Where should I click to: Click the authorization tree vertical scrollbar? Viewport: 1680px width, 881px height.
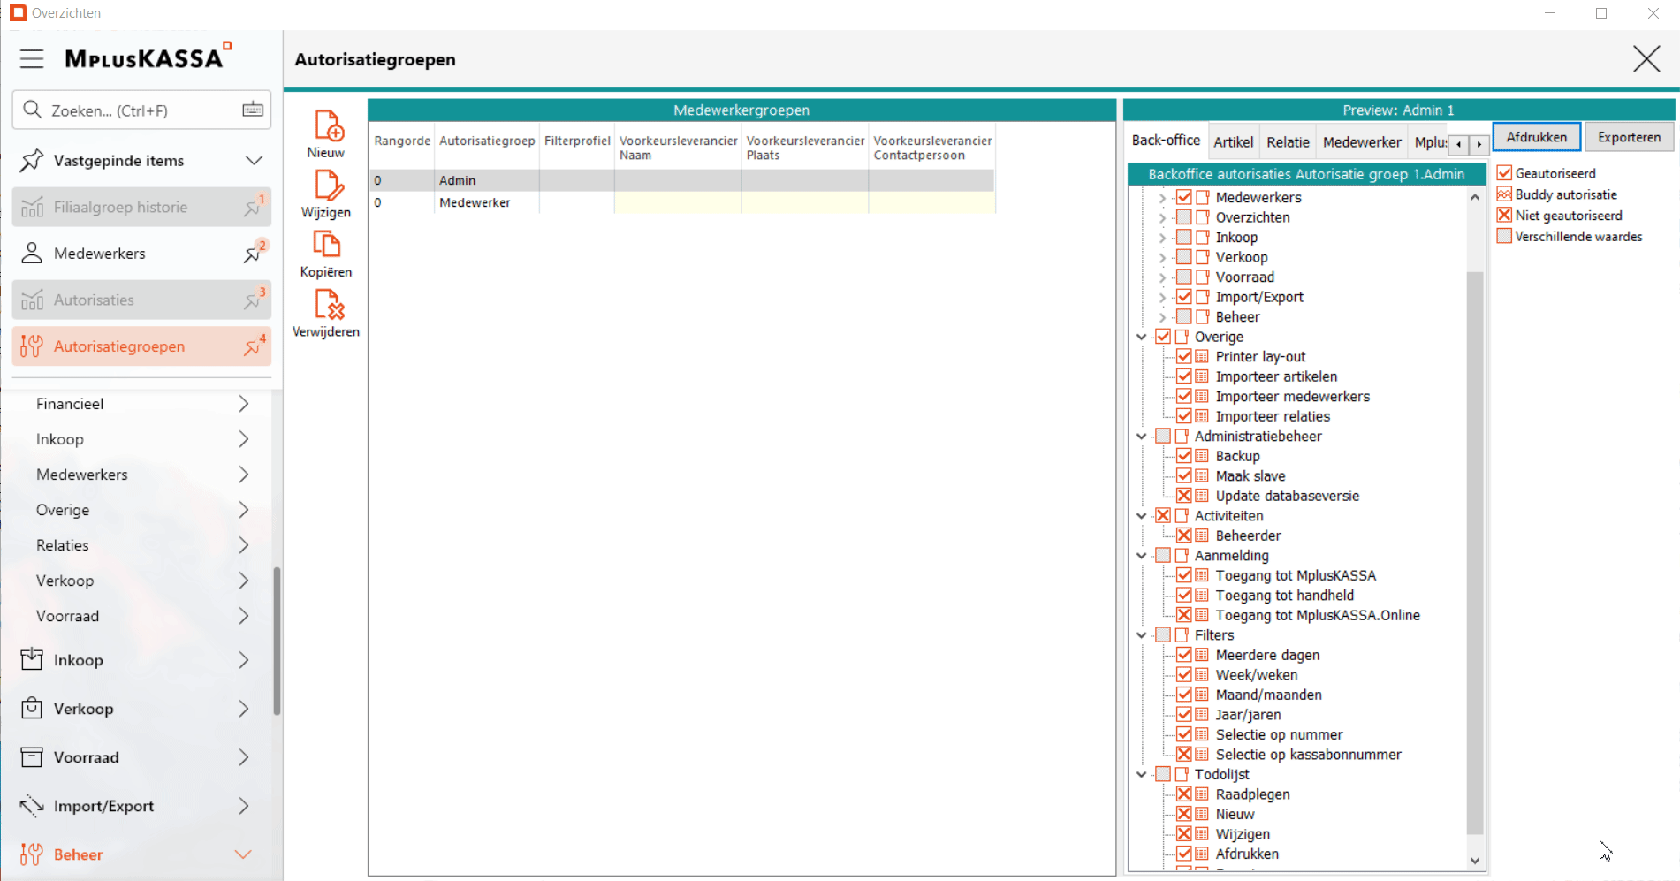(1474, 552)
